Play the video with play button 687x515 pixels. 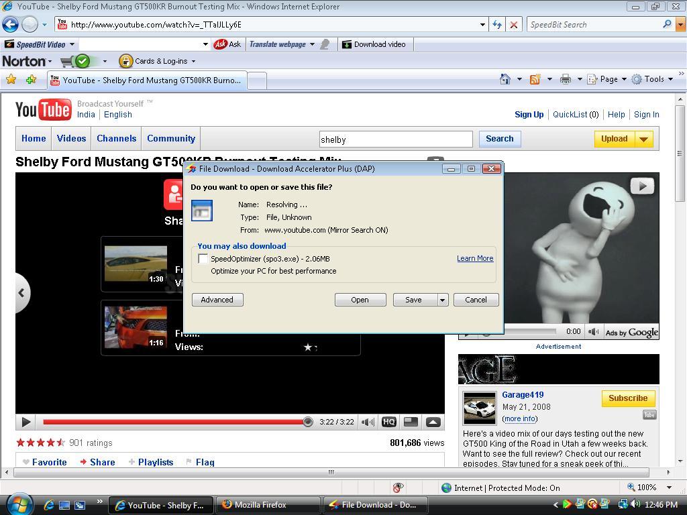coord(26,422)
